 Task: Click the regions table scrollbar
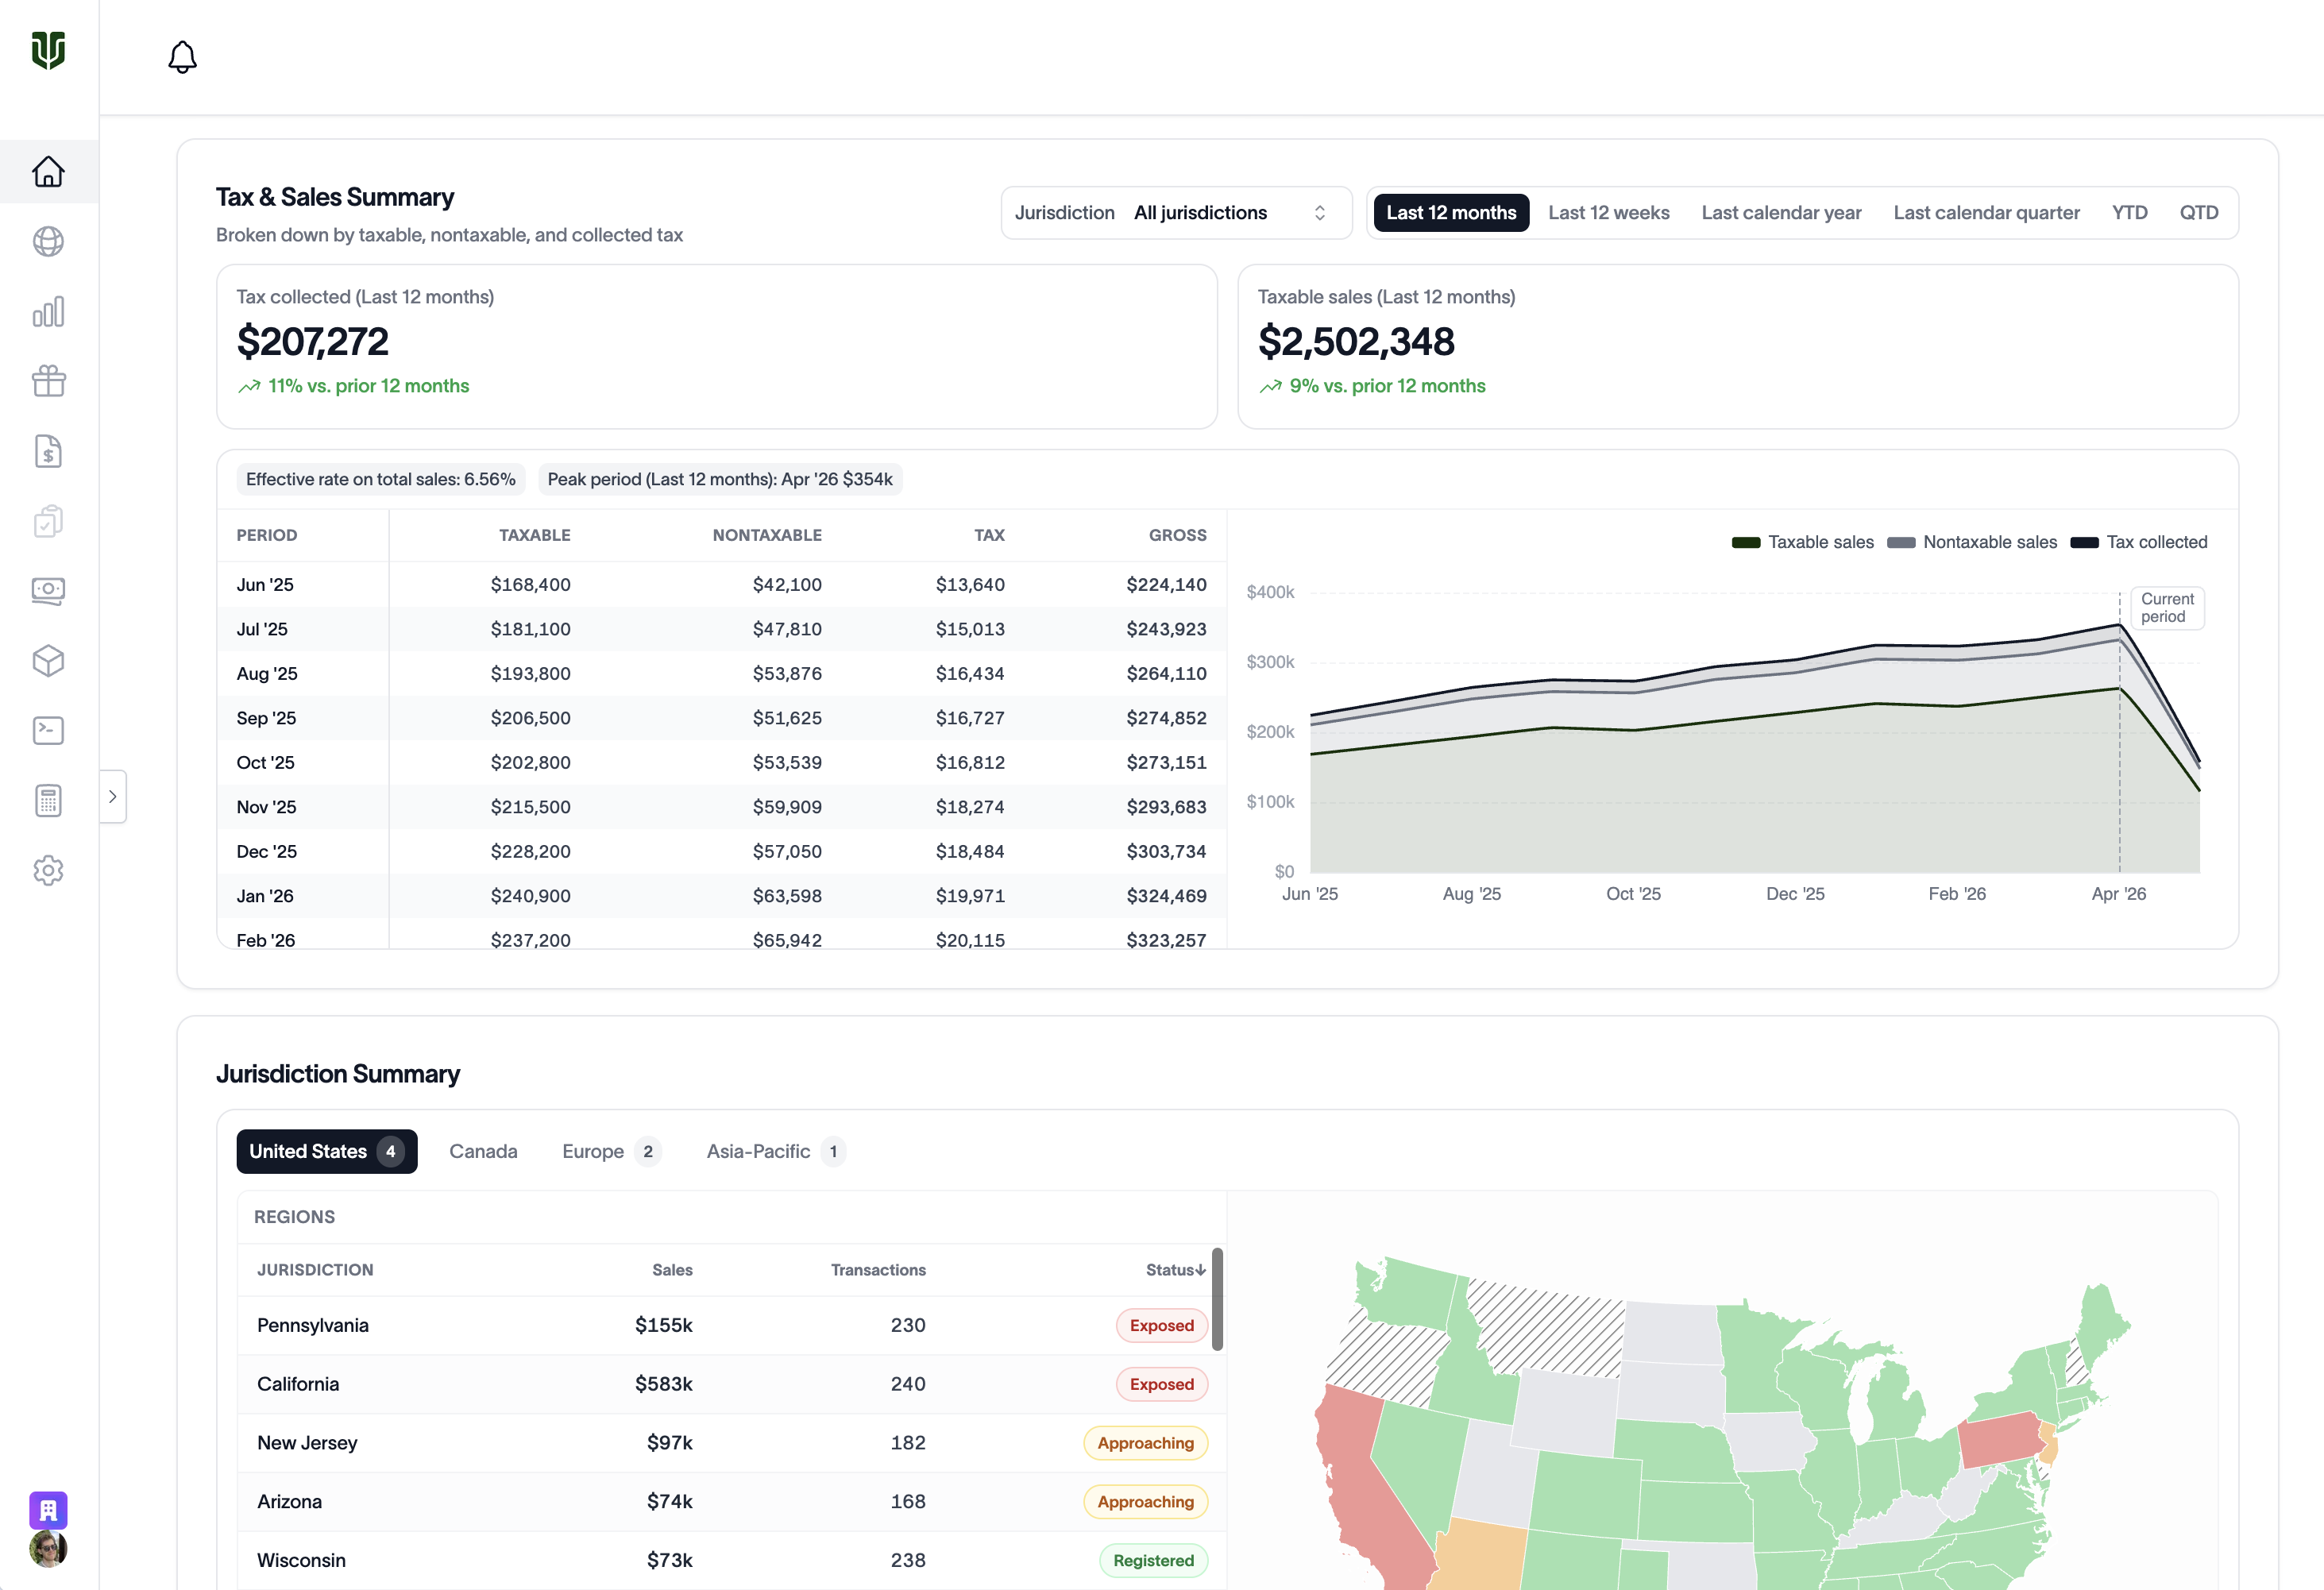[x=1217, y=1300]
